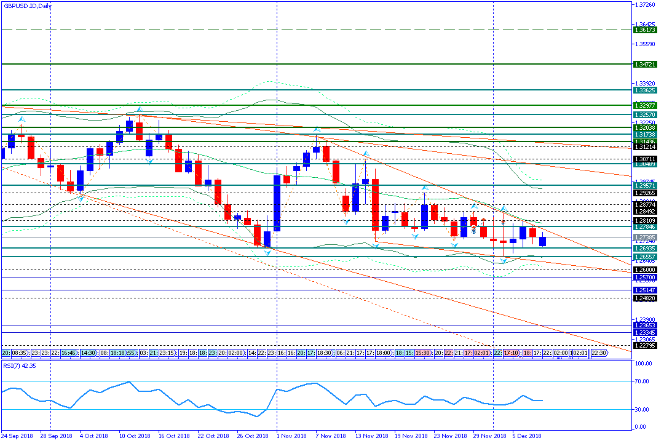This screenshot has width=664, height=443.
Task: Select the 1.30711 black price label
Action: tap(645, 159)
